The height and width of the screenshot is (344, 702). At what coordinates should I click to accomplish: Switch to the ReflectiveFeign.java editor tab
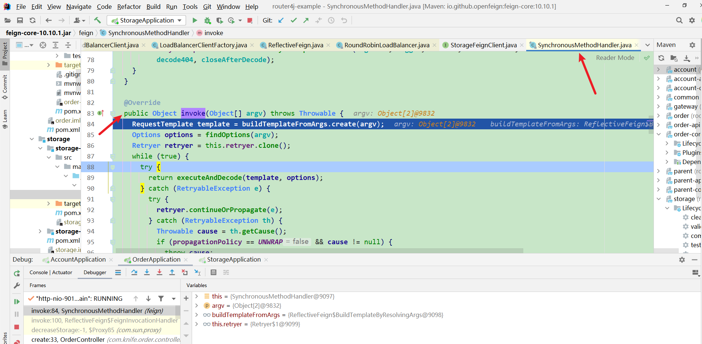click(x=296, y=45)
